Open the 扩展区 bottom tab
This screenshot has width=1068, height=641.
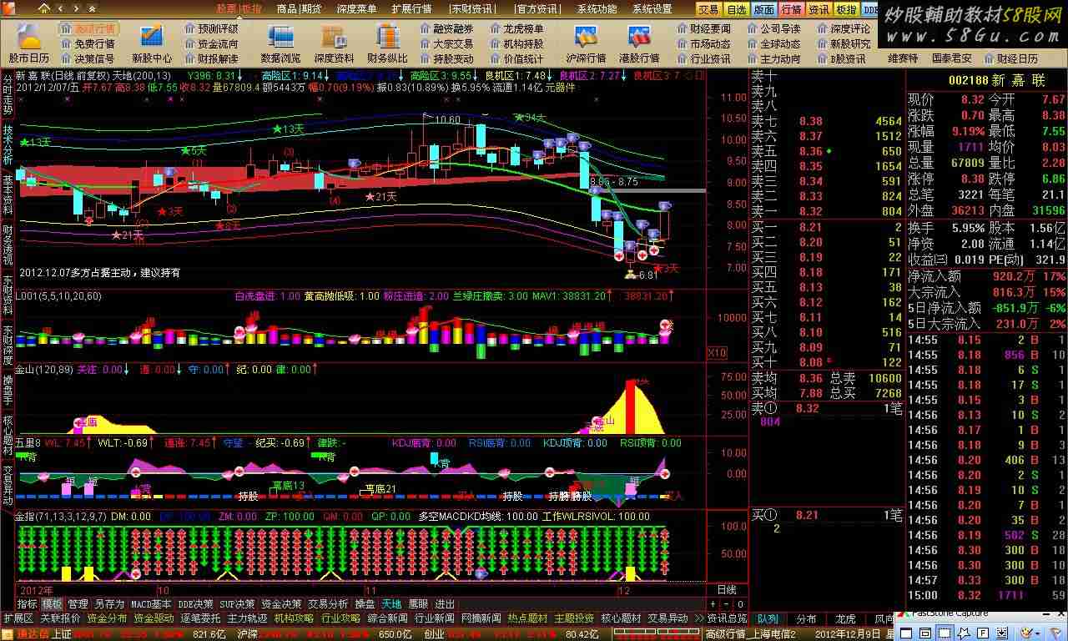point(18,618)
